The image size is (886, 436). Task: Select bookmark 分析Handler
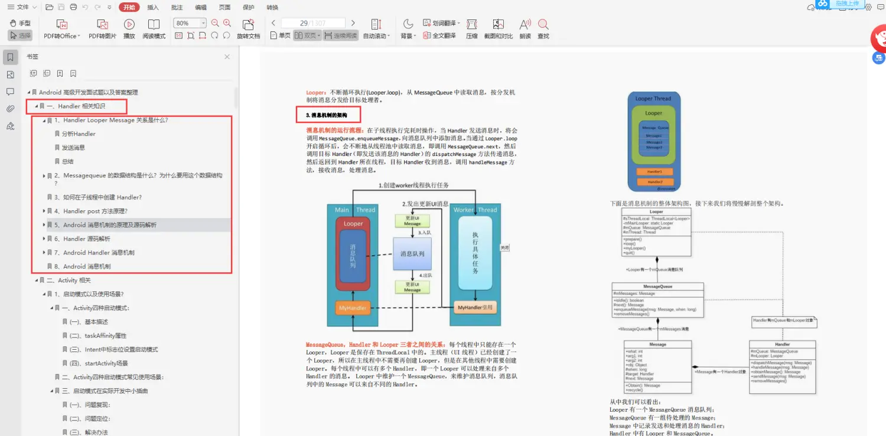pyautogui.click(x=79, y=134)
